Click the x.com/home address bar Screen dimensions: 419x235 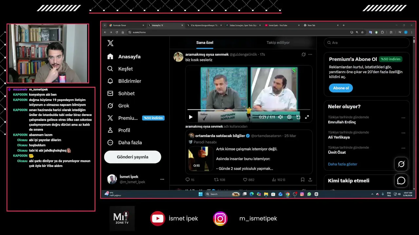[x=237, y=32]
